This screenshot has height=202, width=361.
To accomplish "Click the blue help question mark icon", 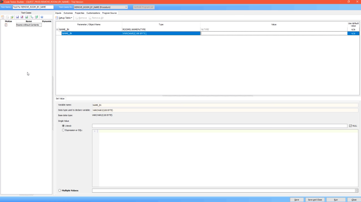I will [x=42, y=17].
